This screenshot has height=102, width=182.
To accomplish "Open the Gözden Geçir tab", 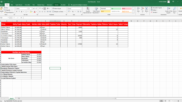I will (41, 5).
